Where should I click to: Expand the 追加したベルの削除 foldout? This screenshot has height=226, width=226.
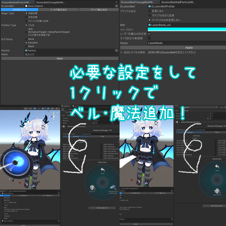pyautogui.click(x=121, y=52)
